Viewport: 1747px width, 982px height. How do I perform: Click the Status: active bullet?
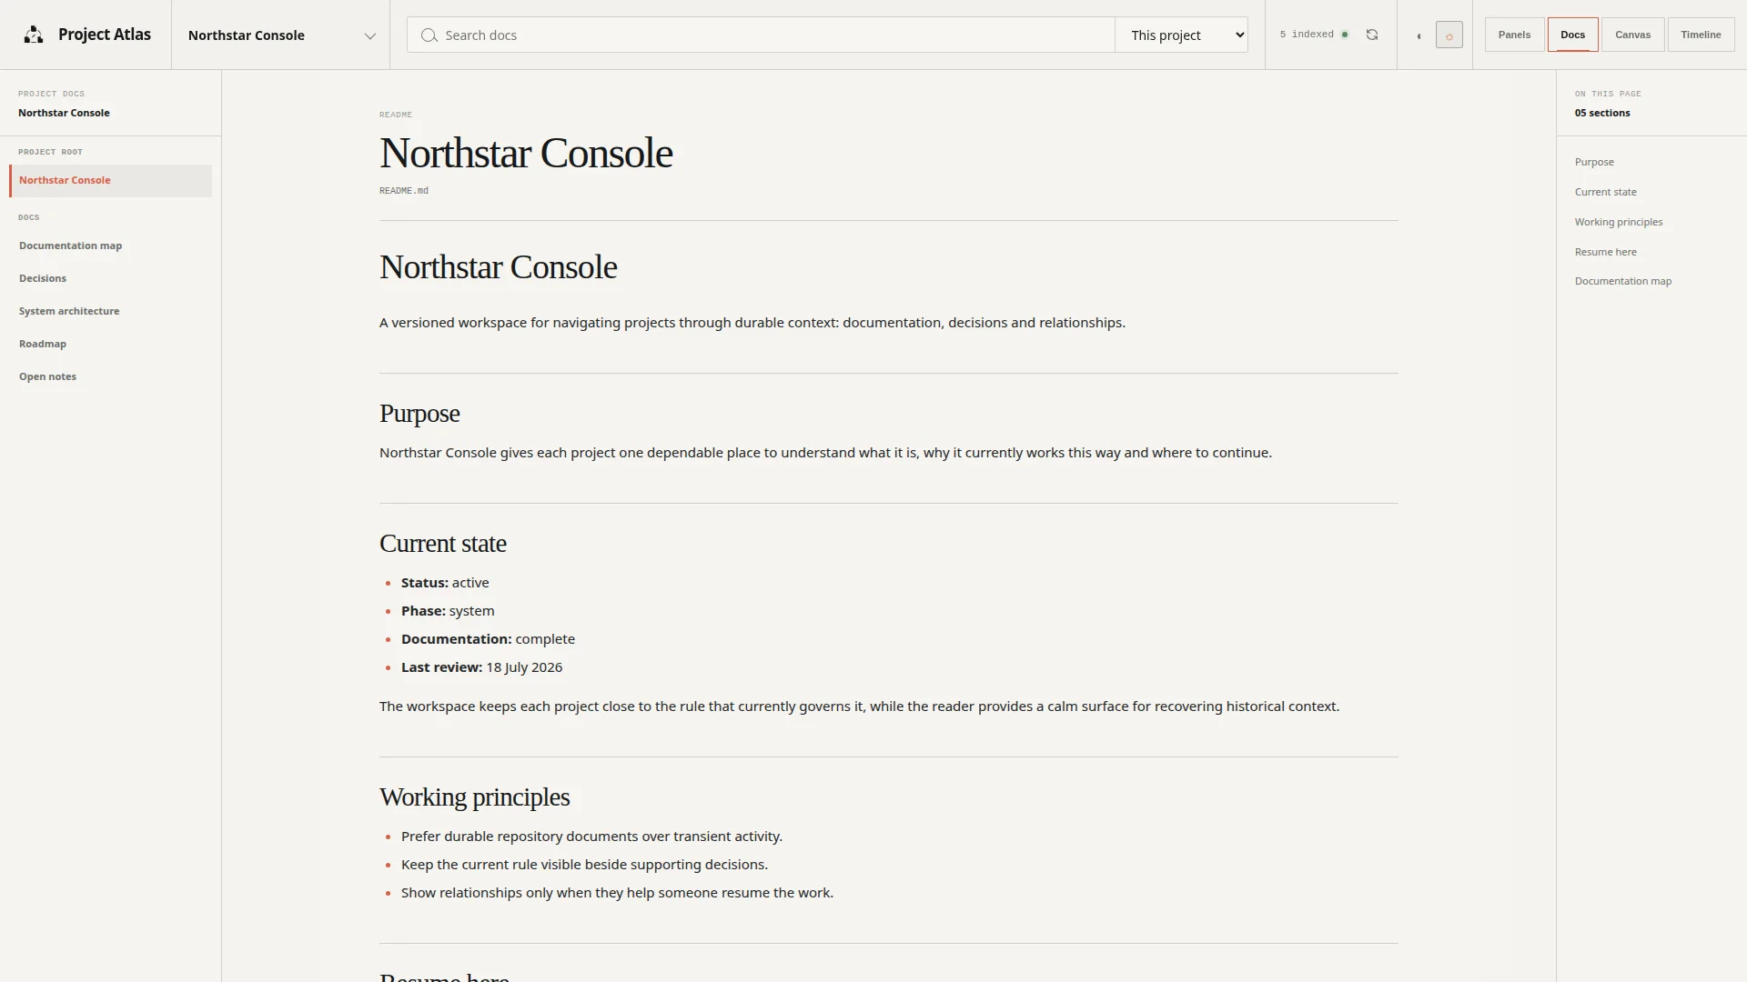point(445,583)
